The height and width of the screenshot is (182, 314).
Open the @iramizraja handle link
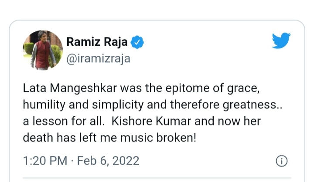tap(98, 59)
